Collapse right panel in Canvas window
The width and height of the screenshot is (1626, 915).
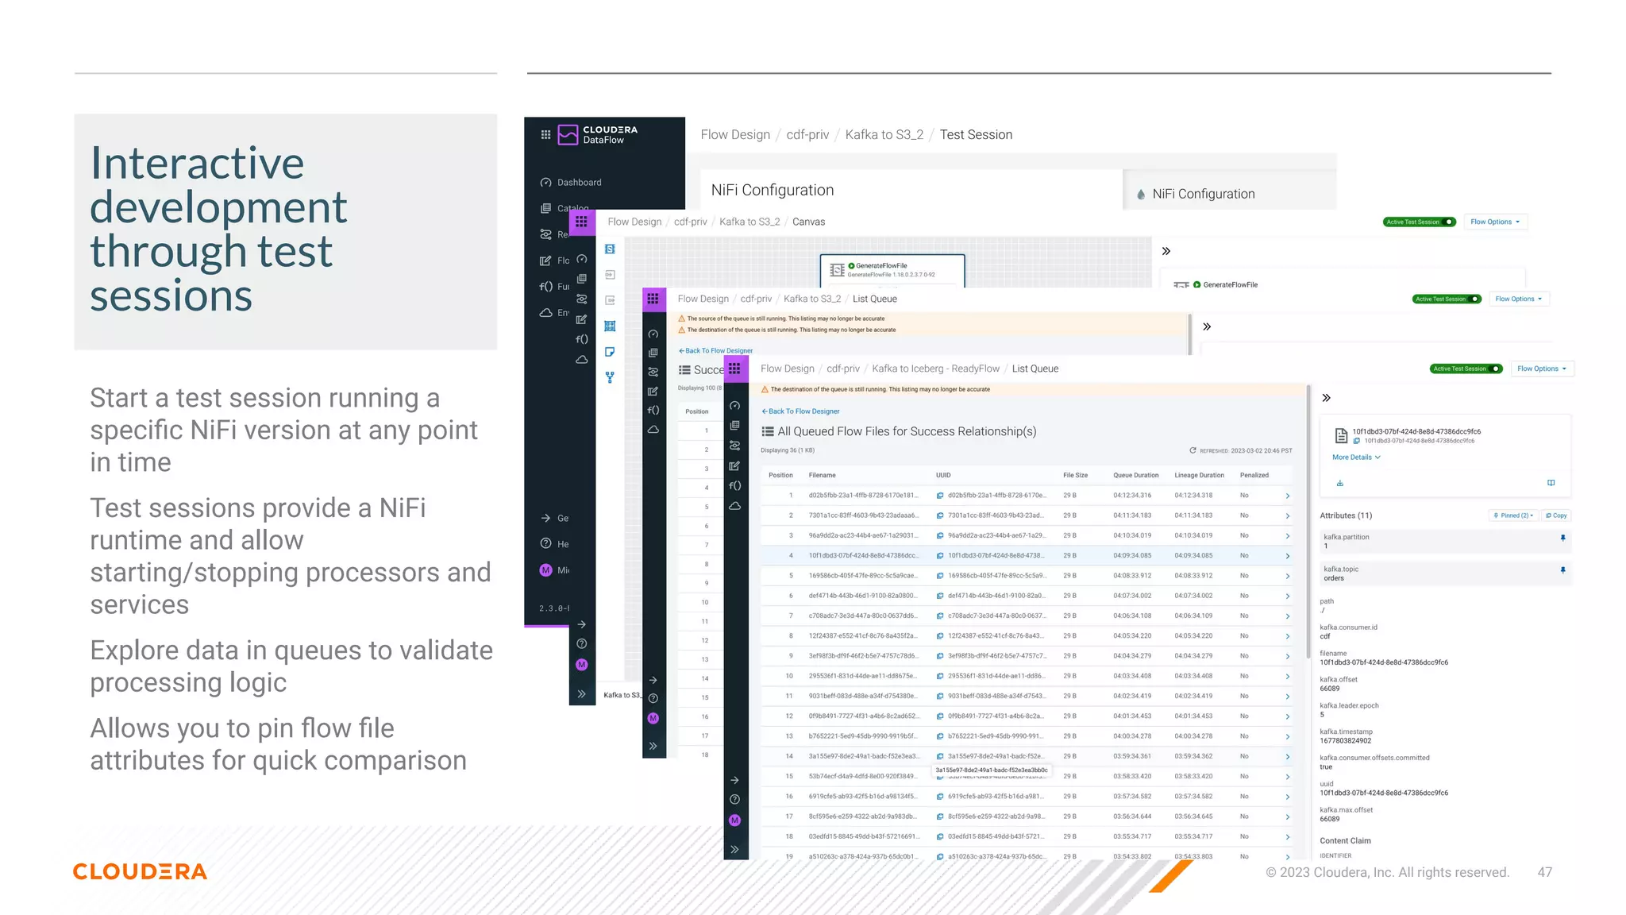pos(1166,251)
